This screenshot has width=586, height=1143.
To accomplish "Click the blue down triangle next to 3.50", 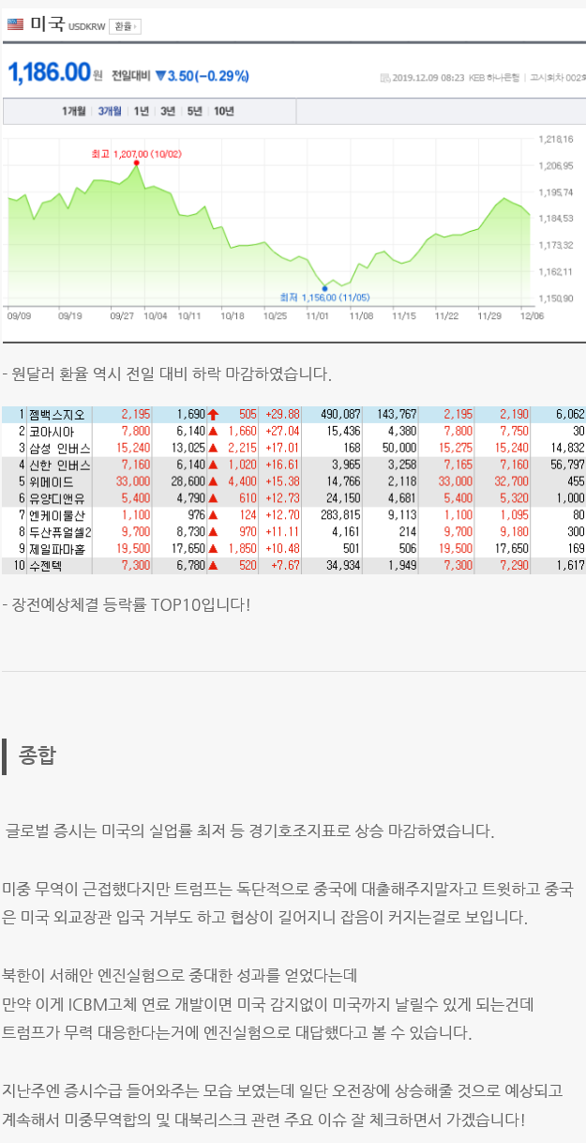I will 160,75.
